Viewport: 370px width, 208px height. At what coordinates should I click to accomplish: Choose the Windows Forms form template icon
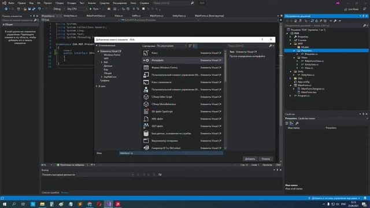[x=146, y=68]
